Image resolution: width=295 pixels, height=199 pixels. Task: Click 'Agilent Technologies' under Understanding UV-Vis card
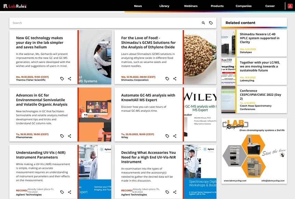click(29, 195)
